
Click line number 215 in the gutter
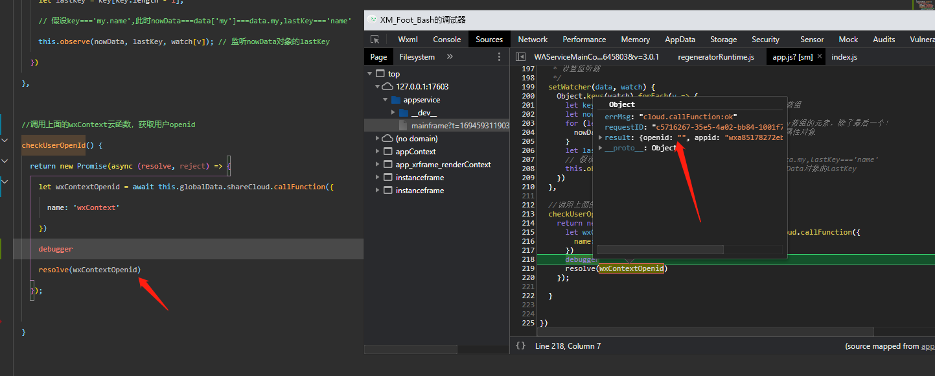tap(528, 232)
